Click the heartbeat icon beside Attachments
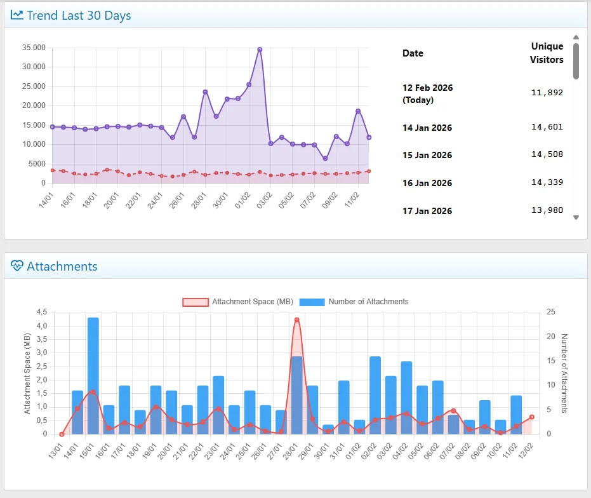 click(17, 266)
